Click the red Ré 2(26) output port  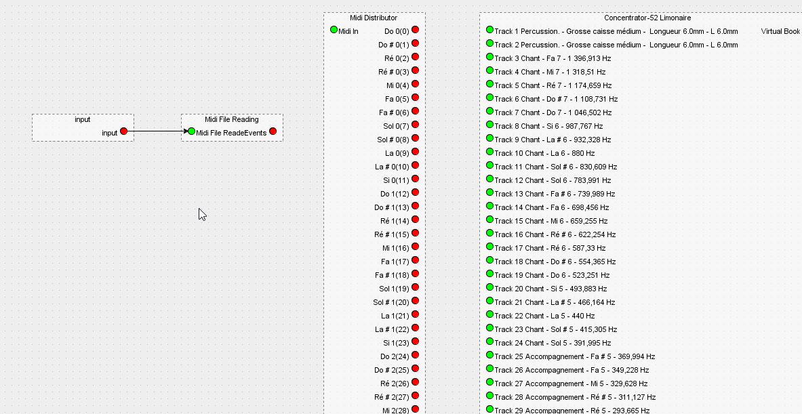[x=415, y=382]
